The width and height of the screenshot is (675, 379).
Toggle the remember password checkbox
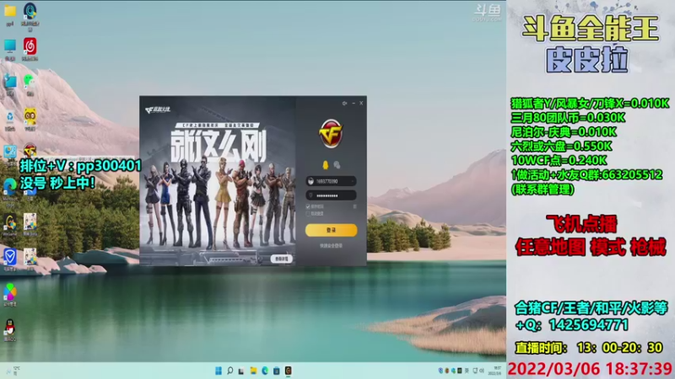(308, 206)
